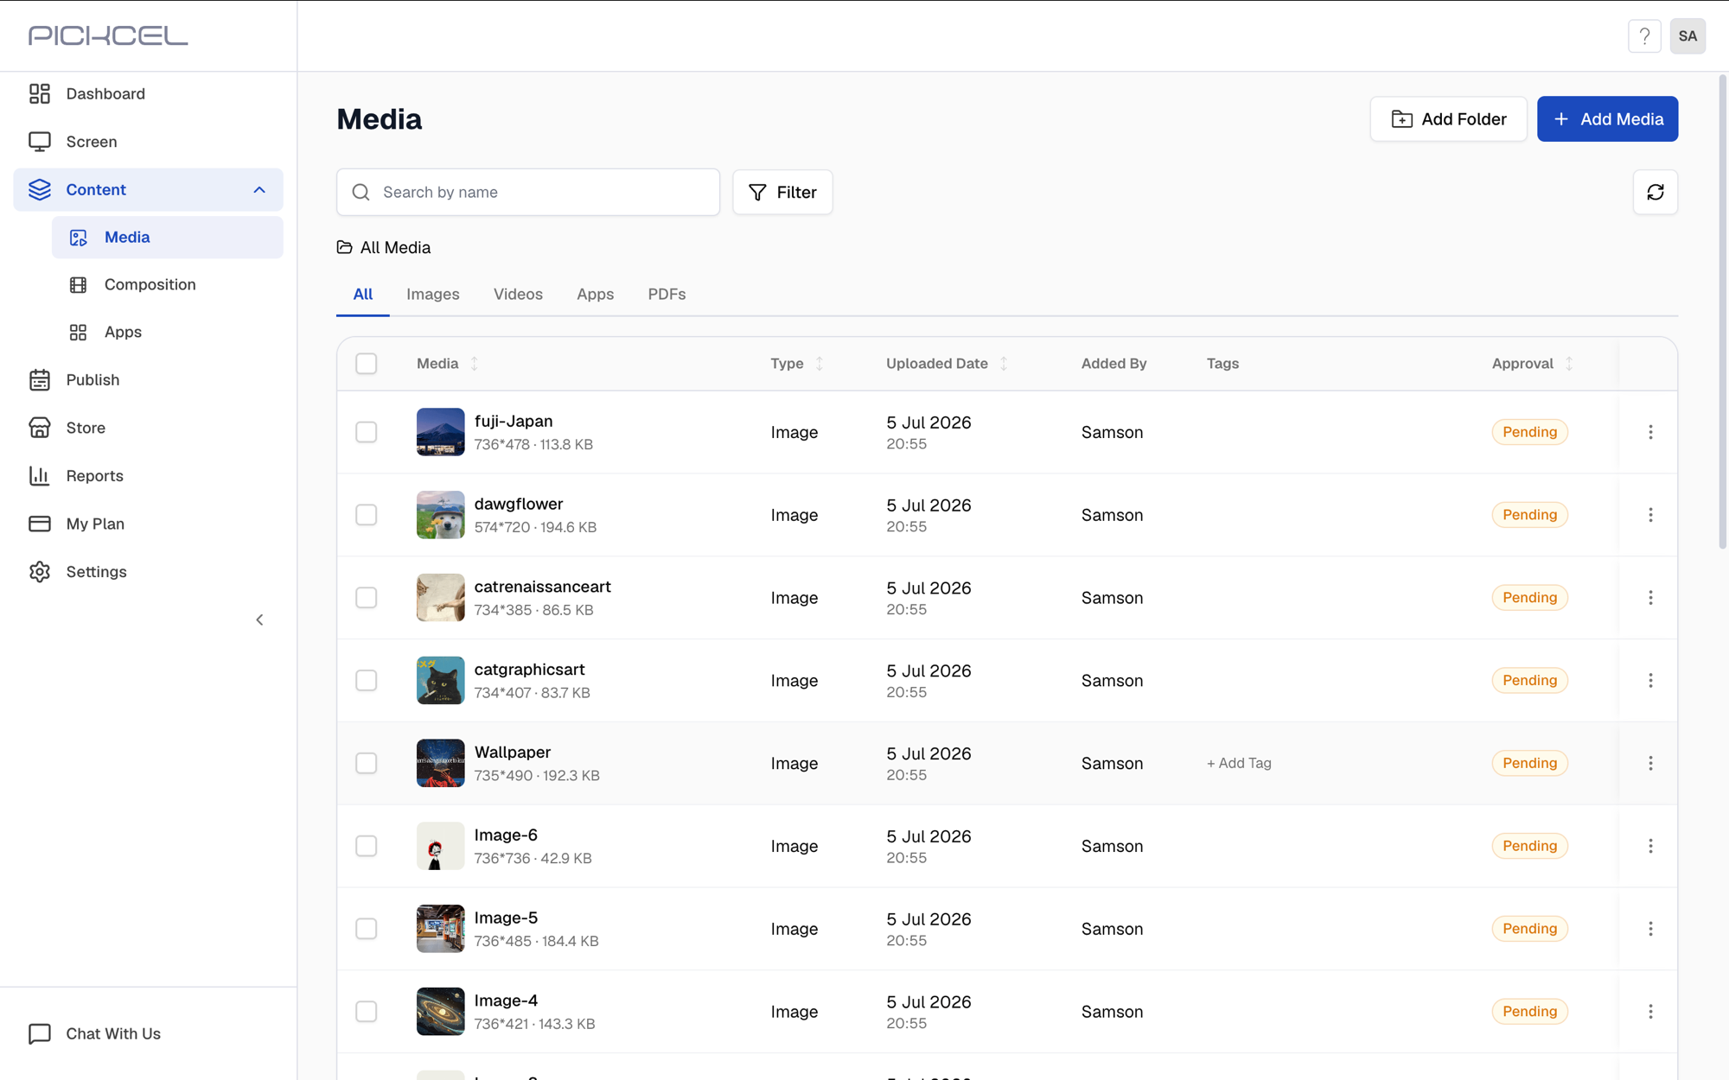
Task: Focus the Search by name field
Action: point(528,192)
